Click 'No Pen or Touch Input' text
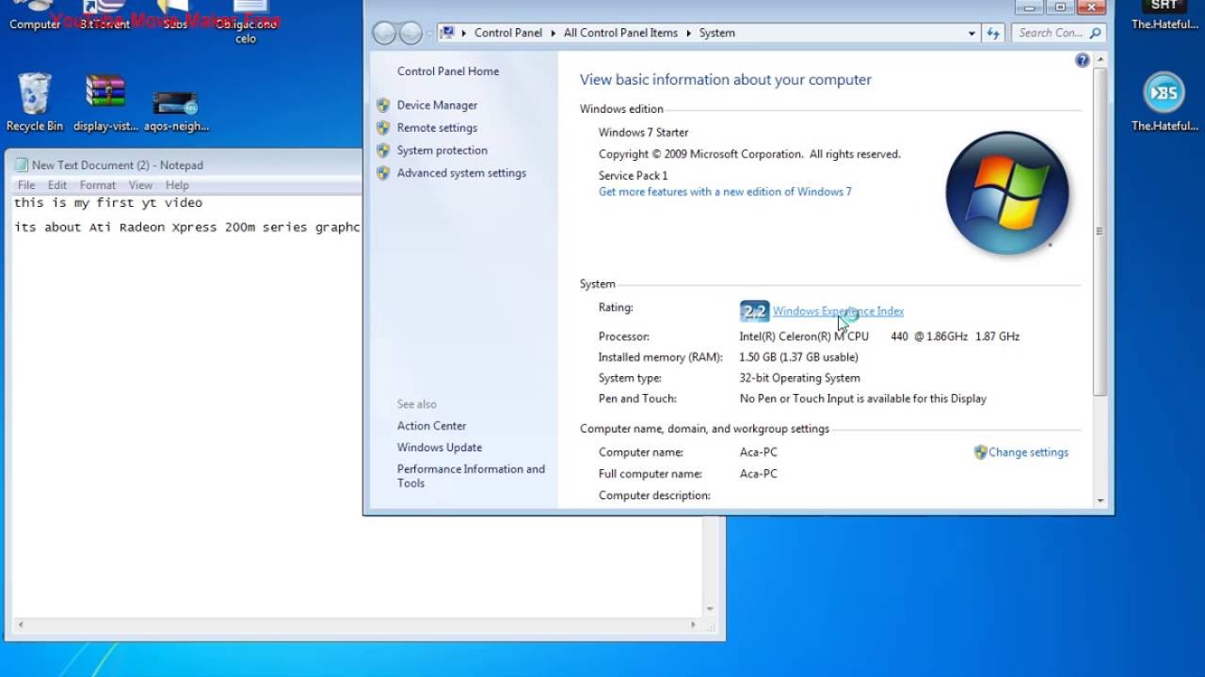 [x=863, y=399]
